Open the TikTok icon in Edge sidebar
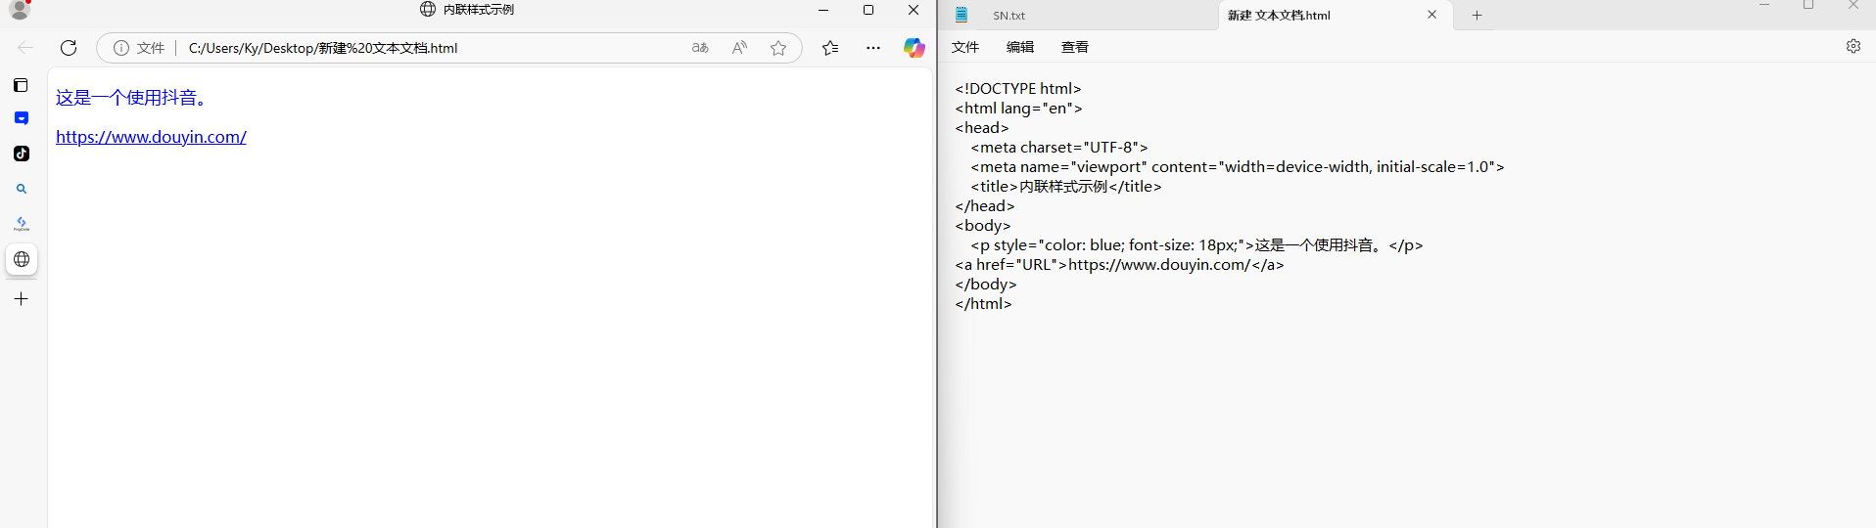This screenshot has height=528, width=1876. pyautogui.click(x=22, y=154)
